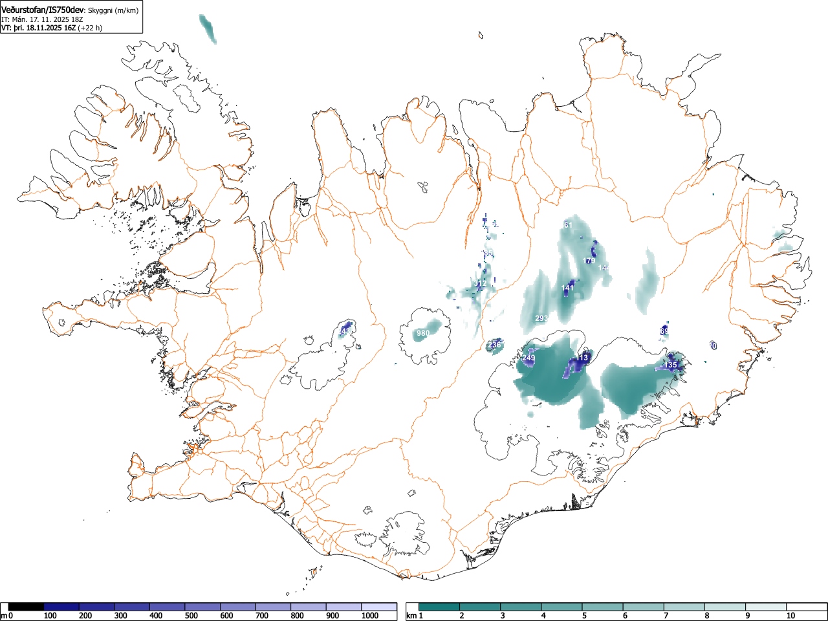Click the 179 visibility value on the map
The image size is (828, 621).
click(x=589, y=261)
